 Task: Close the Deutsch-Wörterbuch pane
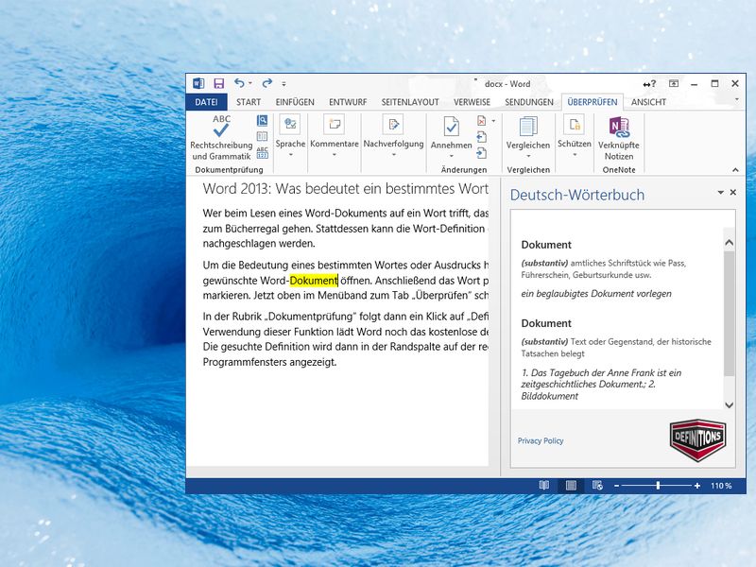click(733, 193)
